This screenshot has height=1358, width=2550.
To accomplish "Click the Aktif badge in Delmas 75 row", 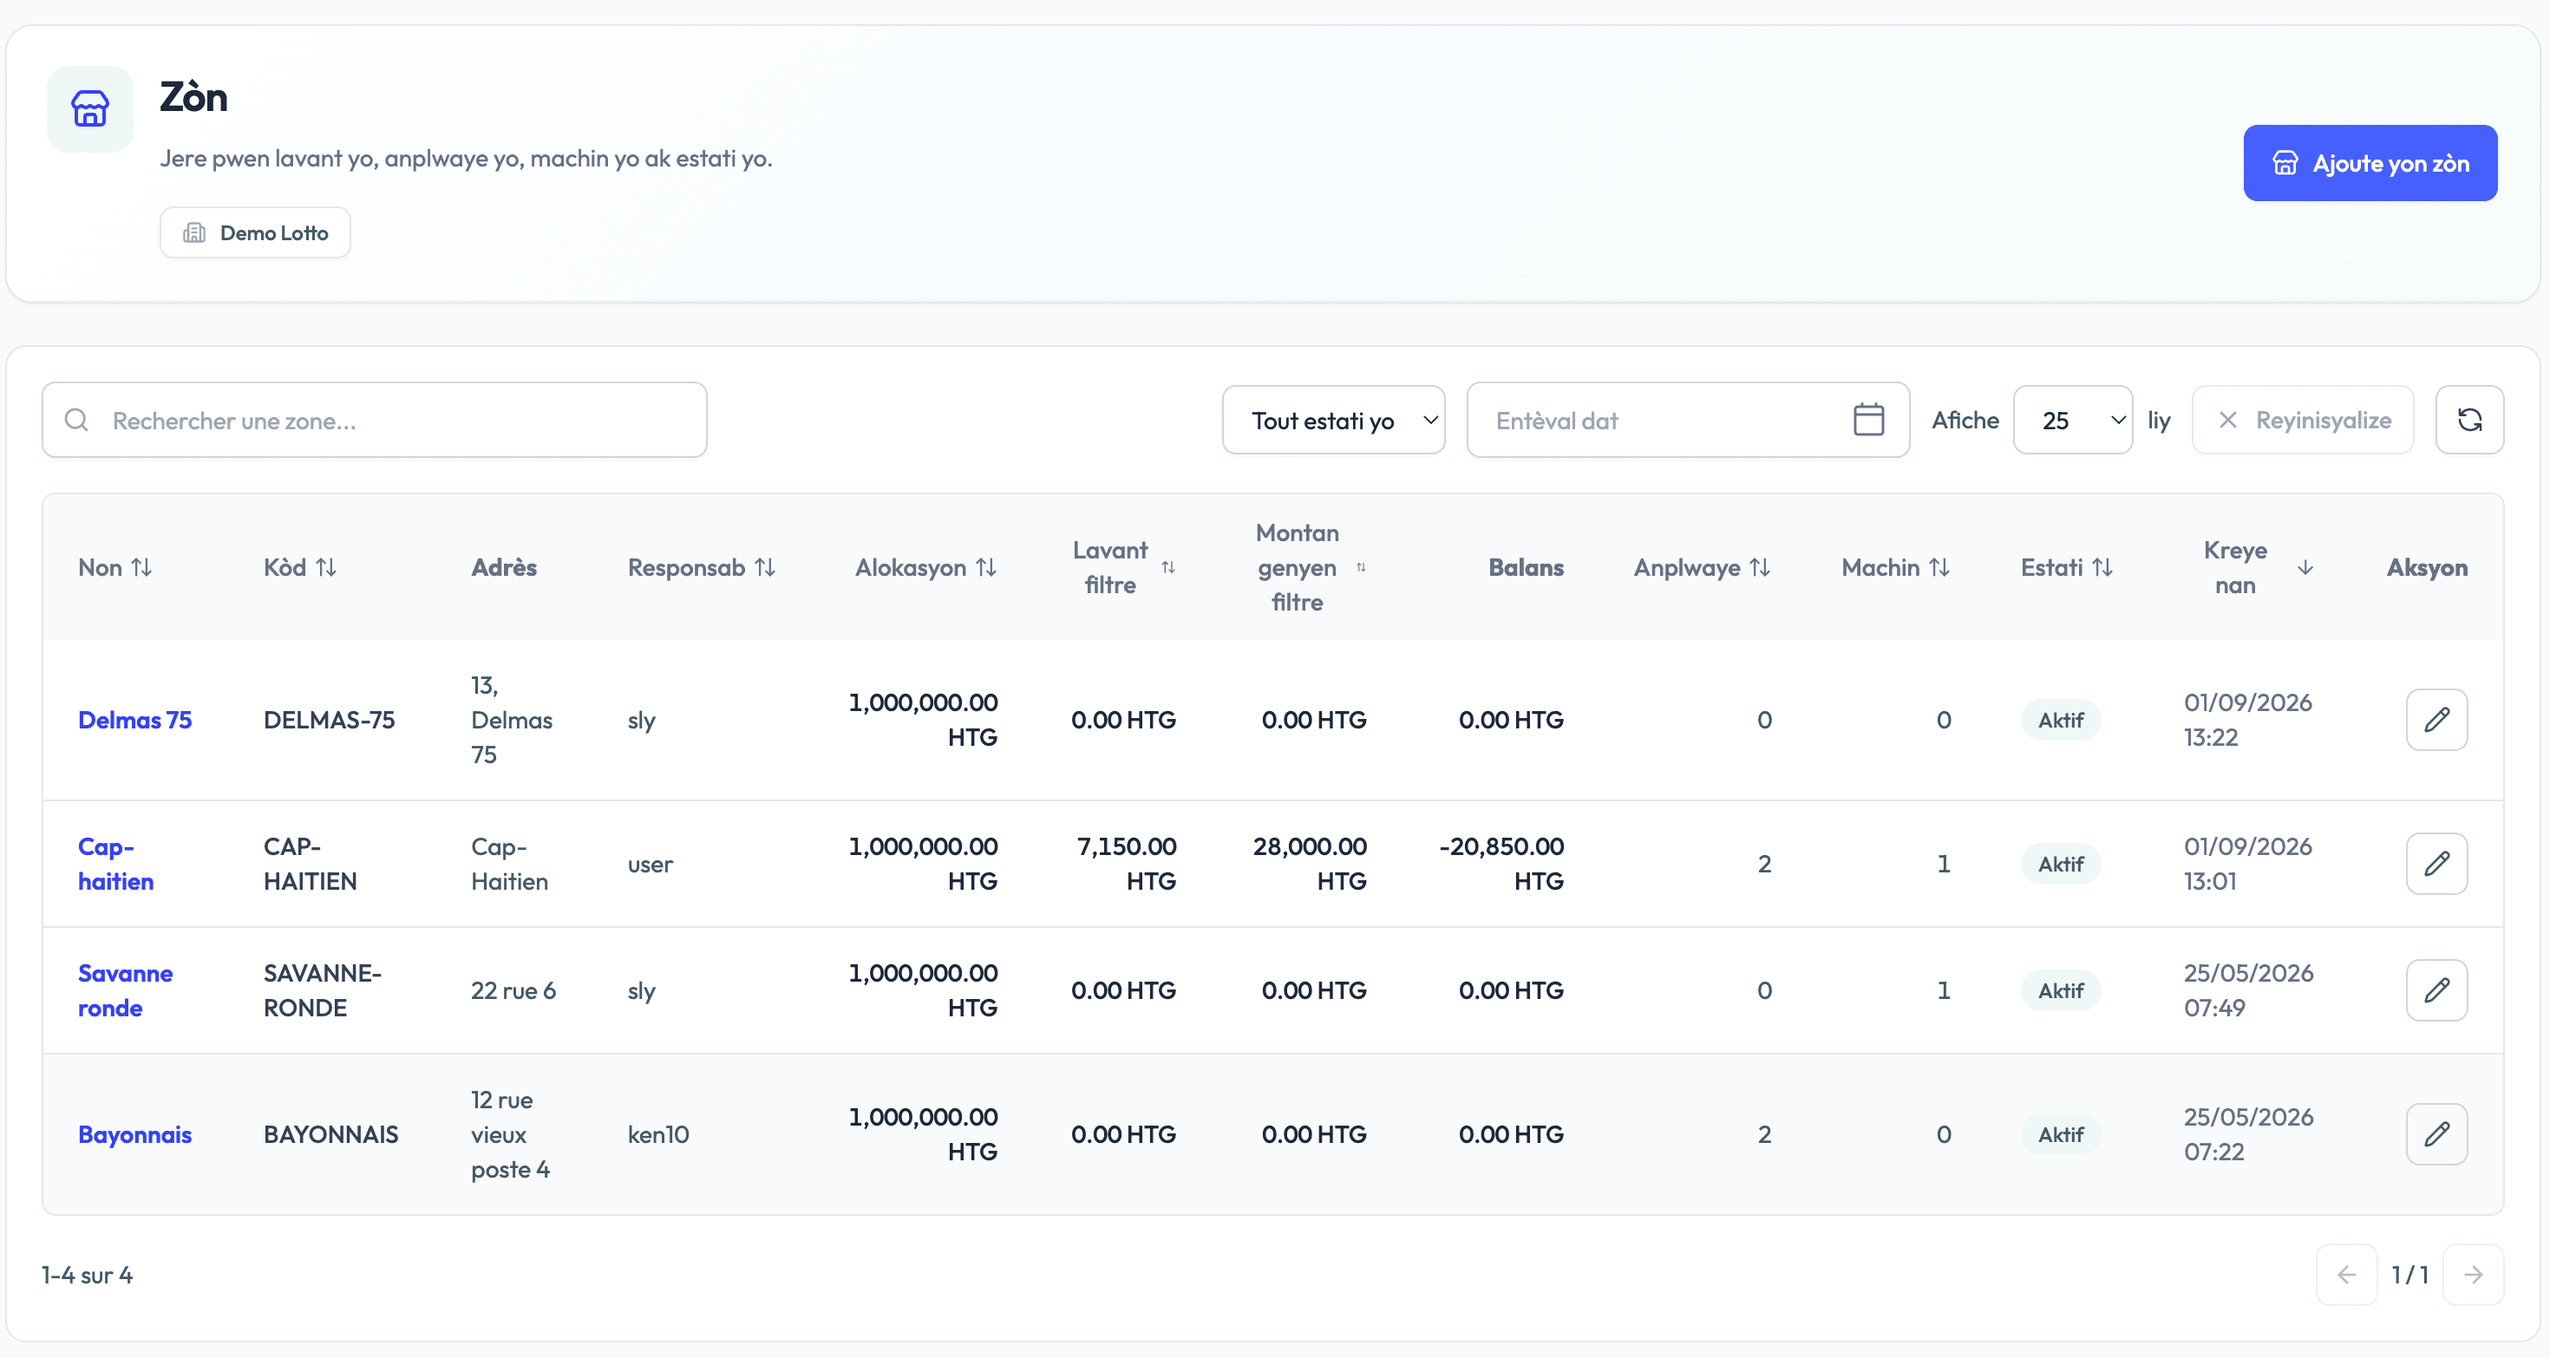I will pos(2061,720).
